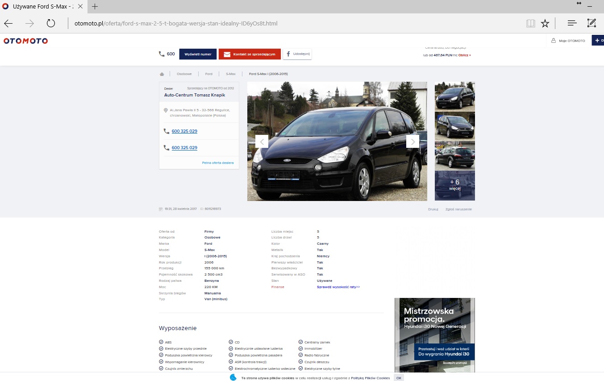604x381 pixels.
Task: Go back with the browser back arrow
Action: [8, 23]
